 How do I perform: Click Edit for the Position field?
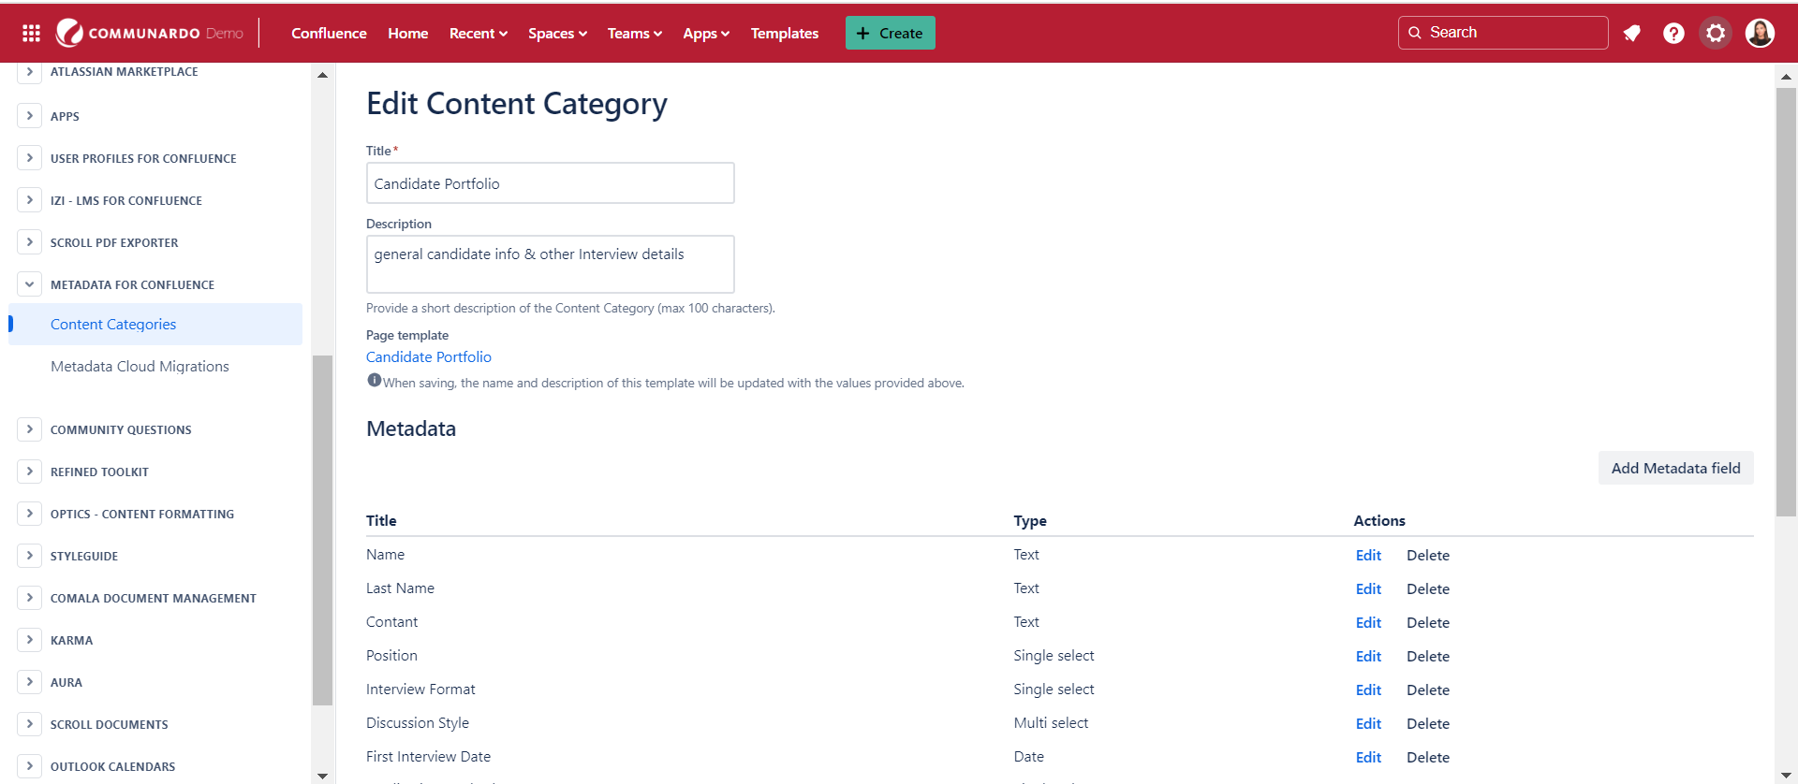[x=1368, y=657]
